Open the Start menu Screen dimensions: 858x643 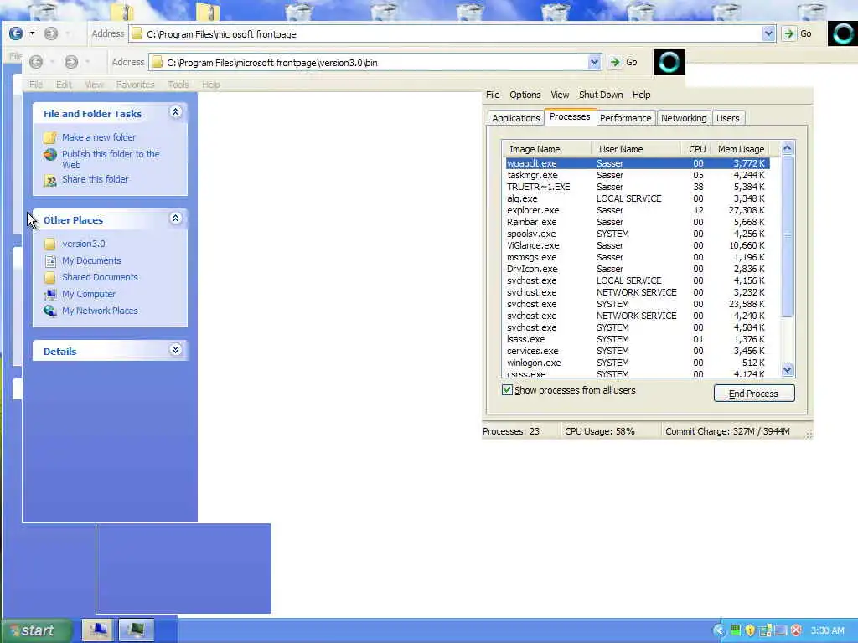[36, 630]
